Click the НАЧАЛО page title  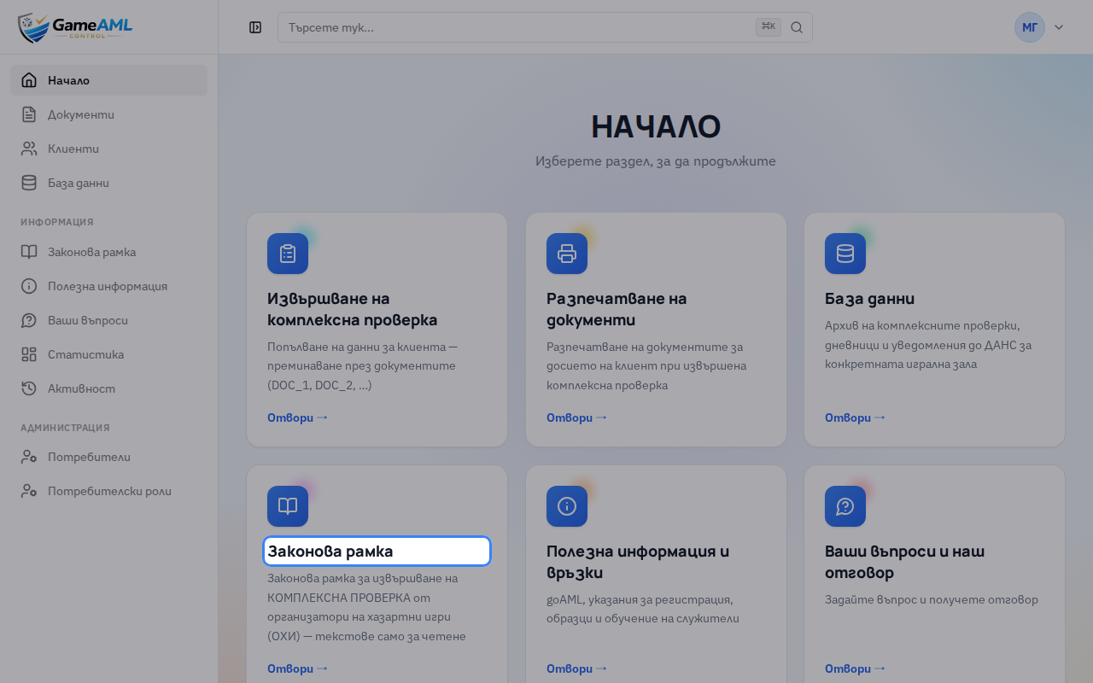(656, 126)
